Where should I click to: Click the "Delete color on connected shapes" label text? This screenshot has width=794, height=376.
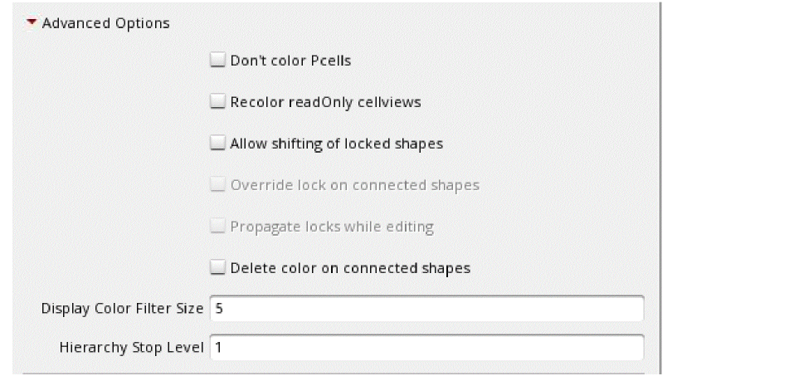349,267
